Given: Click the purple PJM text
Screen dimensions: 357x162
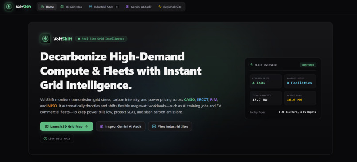Looking at the screenshot, I should [x=214, y=100].
